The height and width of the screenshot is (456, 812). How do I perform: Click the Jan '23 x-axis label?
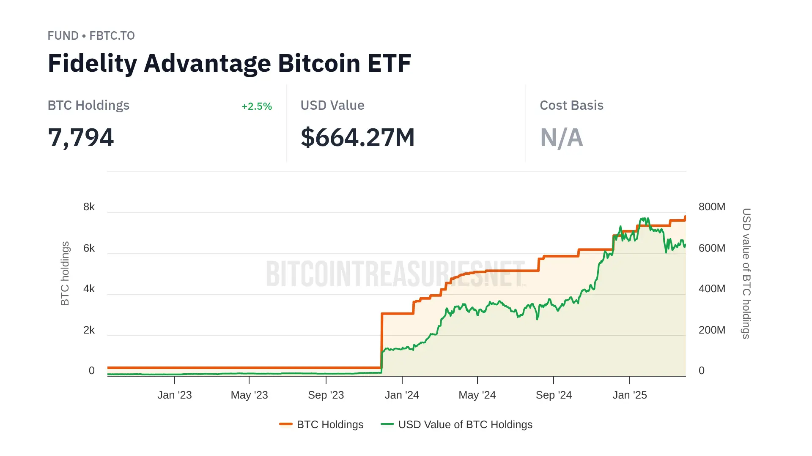175,395
